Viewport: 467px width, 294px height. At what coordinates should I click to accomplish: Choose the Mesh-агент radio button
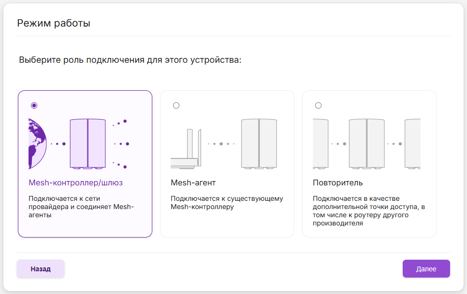176,106
